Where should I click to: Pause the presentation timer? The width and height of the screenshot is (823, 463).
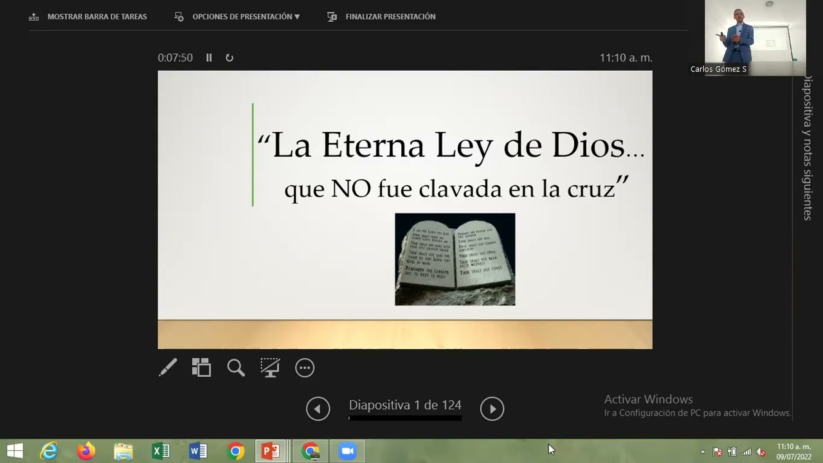[x=209, y=58]
